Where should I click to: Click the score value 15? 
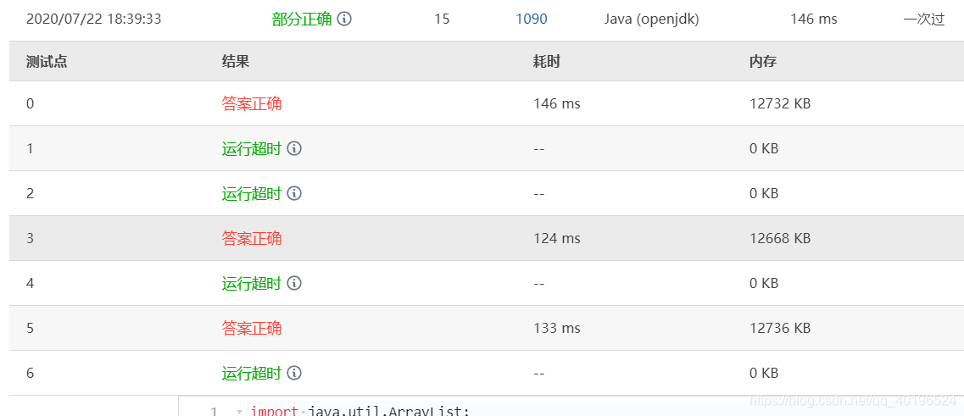point(442,19)
